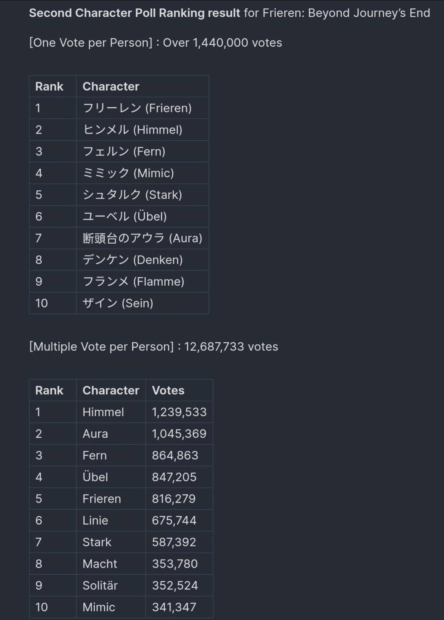
Task: Click the Aura vote count 1,045,369
Action: 179,434
